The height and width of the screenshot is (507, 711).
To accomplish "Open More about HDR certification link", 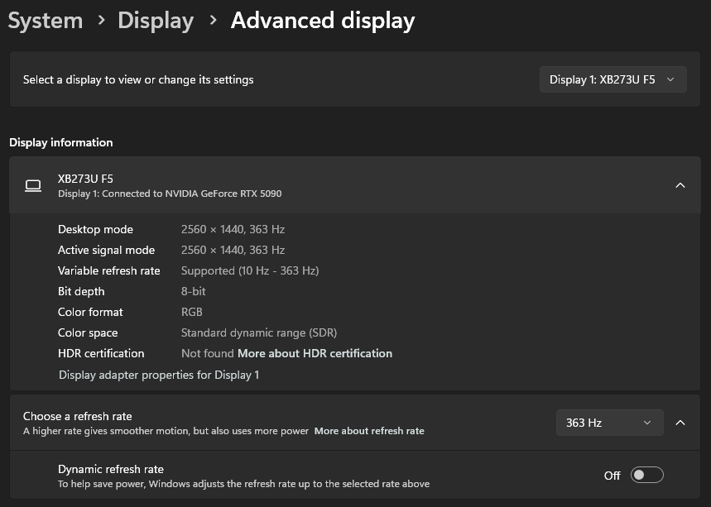I will pyautogui.click(x=315, y=353).
